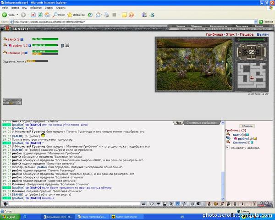Open the Правка menu
Image resolution: width=275 pixels, height=220 pixels.
(15, 8)
